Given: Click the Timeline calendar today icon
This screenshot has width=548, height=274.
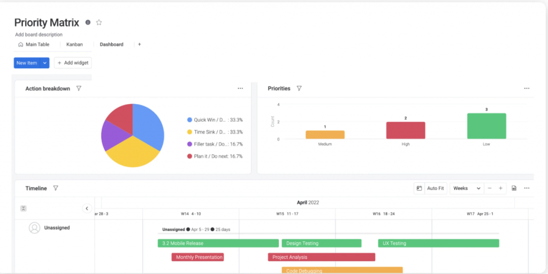Looking at the screenshot, I should pyautogui.click(x=420, y=188).
